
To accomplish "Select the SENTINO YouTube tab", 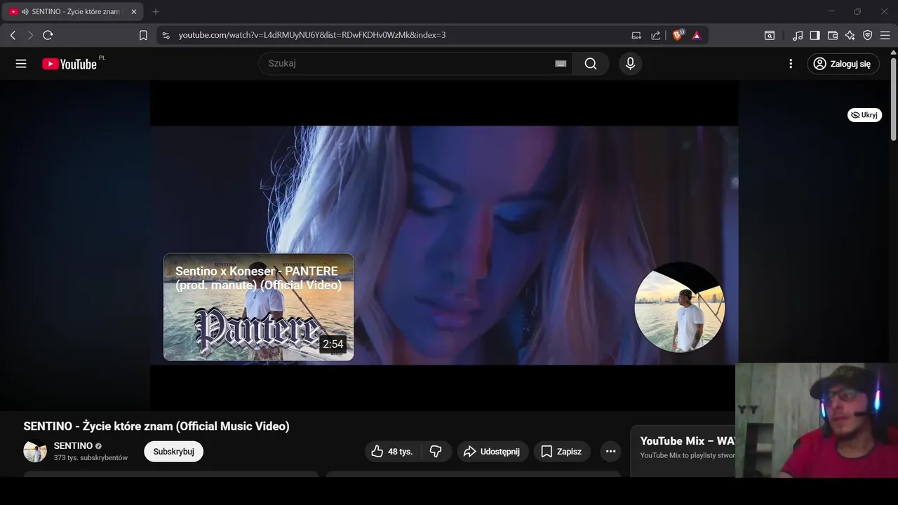I will click(x=72, y=12).
